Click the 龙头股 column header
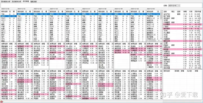The height and width of the screenshot is (103, 203). click(189, 71)
